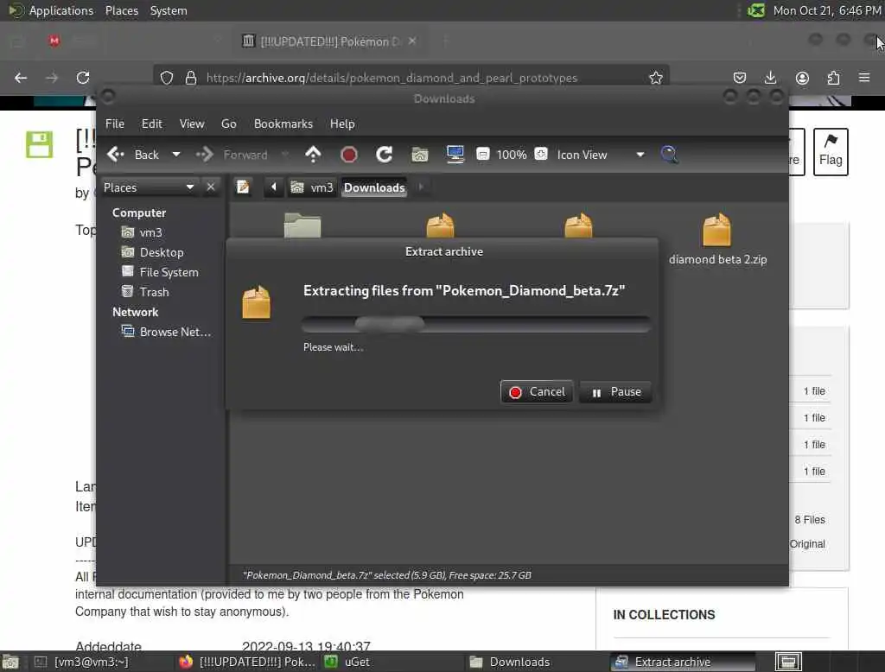Switch to Firefox Pok... taskbar item
Image resolution: width=885 pixels, height=672 pixels.
[247, 662]
